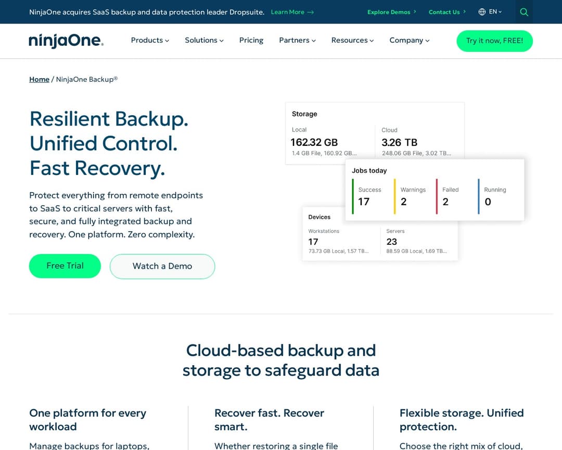Click the Jobs today heading
Viewport: 562px width, 450px height.
coord(369,170)
